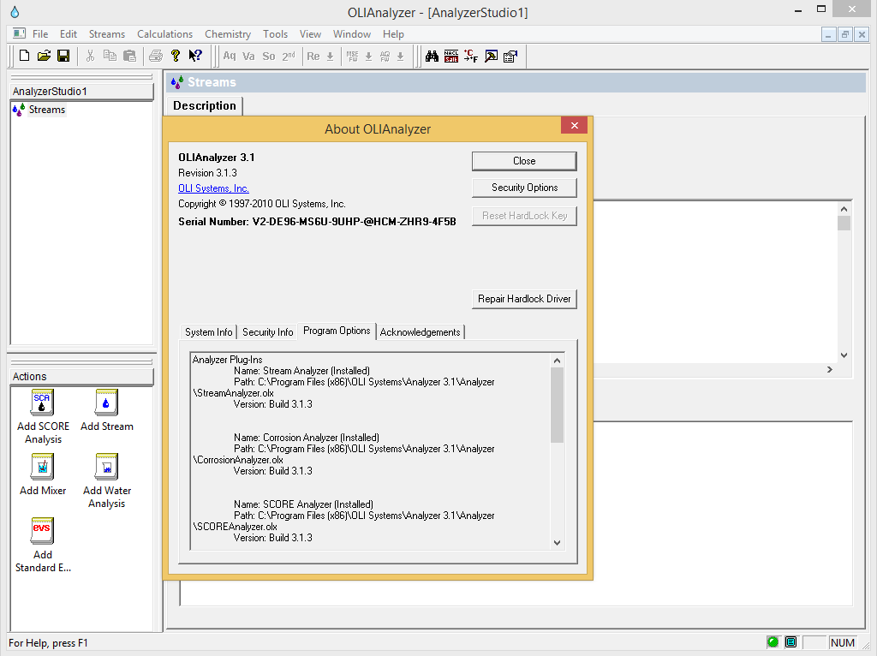Select the Add Water Analysis action
Viewport: 877px width, 656px height.
pos(105,467)
